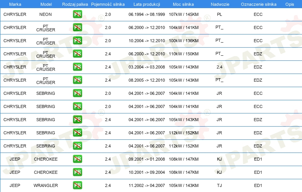Select the KJ body code in the 09.2001 -> 01.2008 row

pos(219,159)
